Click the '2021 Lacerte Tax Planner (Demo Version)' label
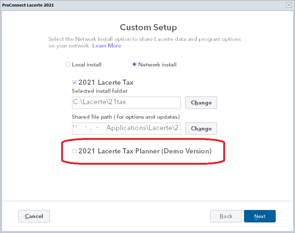The image size is (295, 233). click(145, 151)
